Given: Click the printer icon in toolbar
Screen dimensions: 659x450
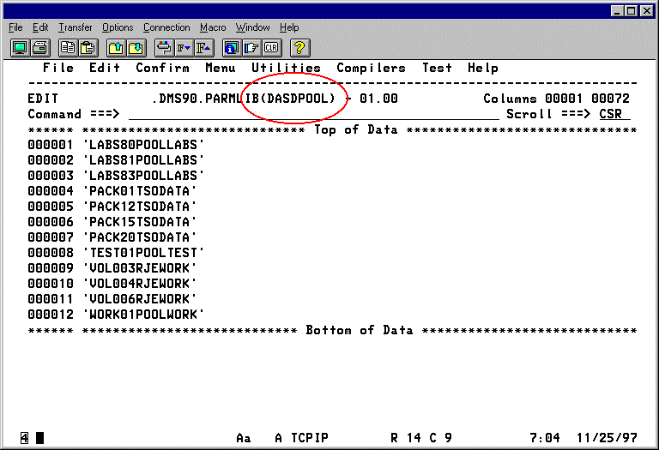Looking at the screenshot, I should coord(40,47).
